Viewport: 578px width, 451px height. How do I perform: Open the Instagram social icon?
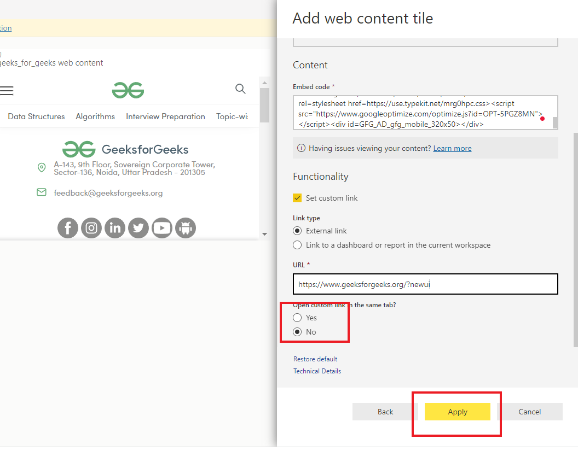point(91,228)
